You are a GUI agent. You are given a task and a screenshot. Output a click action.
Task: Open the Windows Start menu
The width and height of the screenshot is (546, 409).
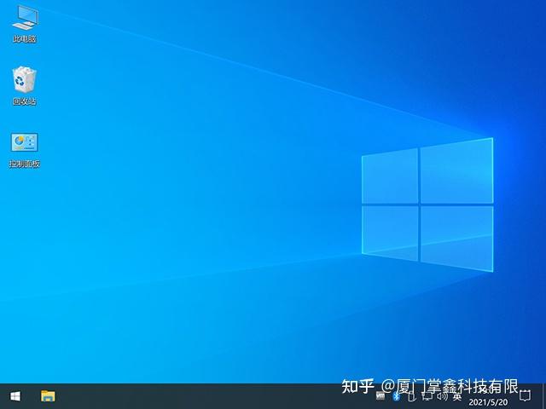tap(15, 396)
